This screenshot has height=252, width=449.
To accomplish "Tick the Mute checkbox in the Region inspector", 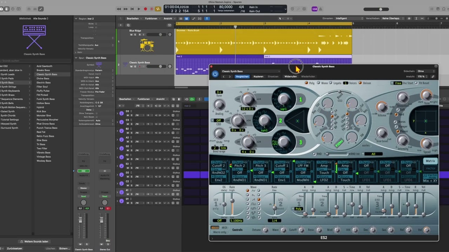I will pos(96,23).
